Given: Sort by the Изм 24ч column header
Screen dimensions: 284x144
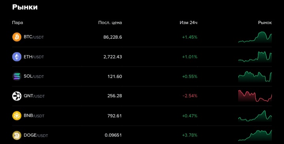Looking at the screenshot, I should tap(189, 22).
